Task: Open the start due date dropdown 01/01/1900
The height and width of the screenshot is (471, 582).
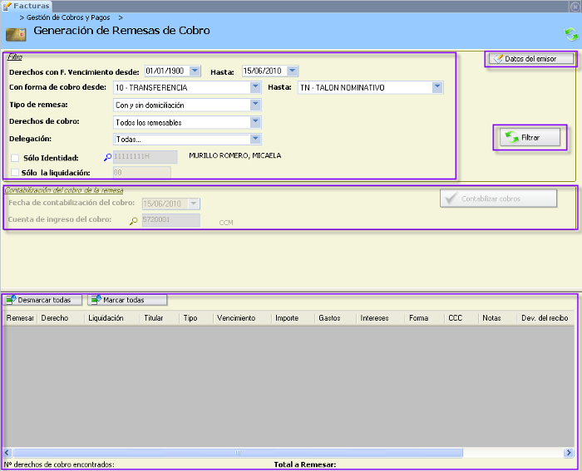Action: coord(195,71)
